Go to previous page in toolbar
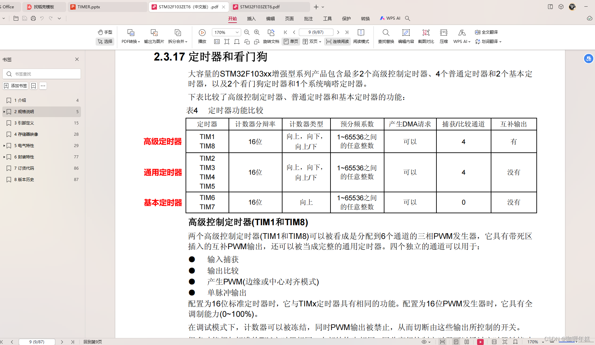The image size is (595, 345). tap(294, 32)
